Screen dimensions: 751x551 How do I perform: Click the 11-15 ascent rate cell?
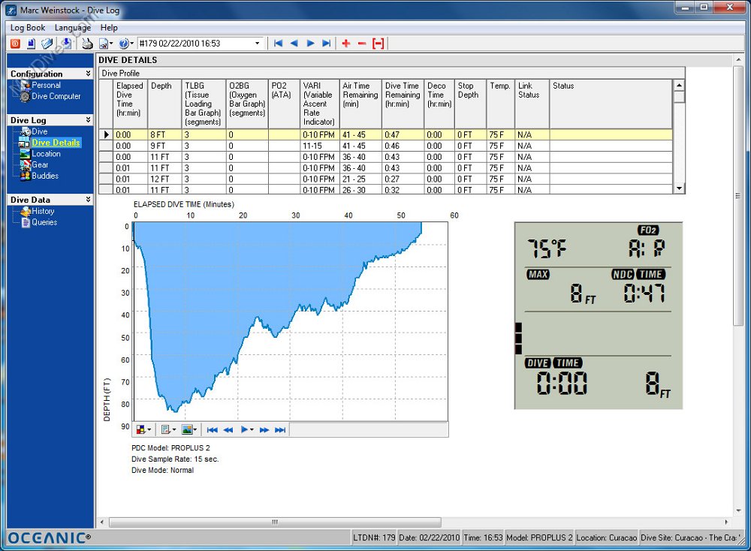319,146
